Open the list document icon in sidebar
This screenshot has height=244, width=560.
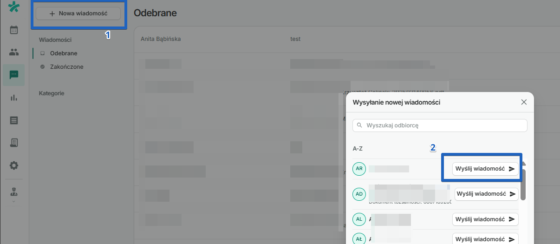(x=14, y=120)
